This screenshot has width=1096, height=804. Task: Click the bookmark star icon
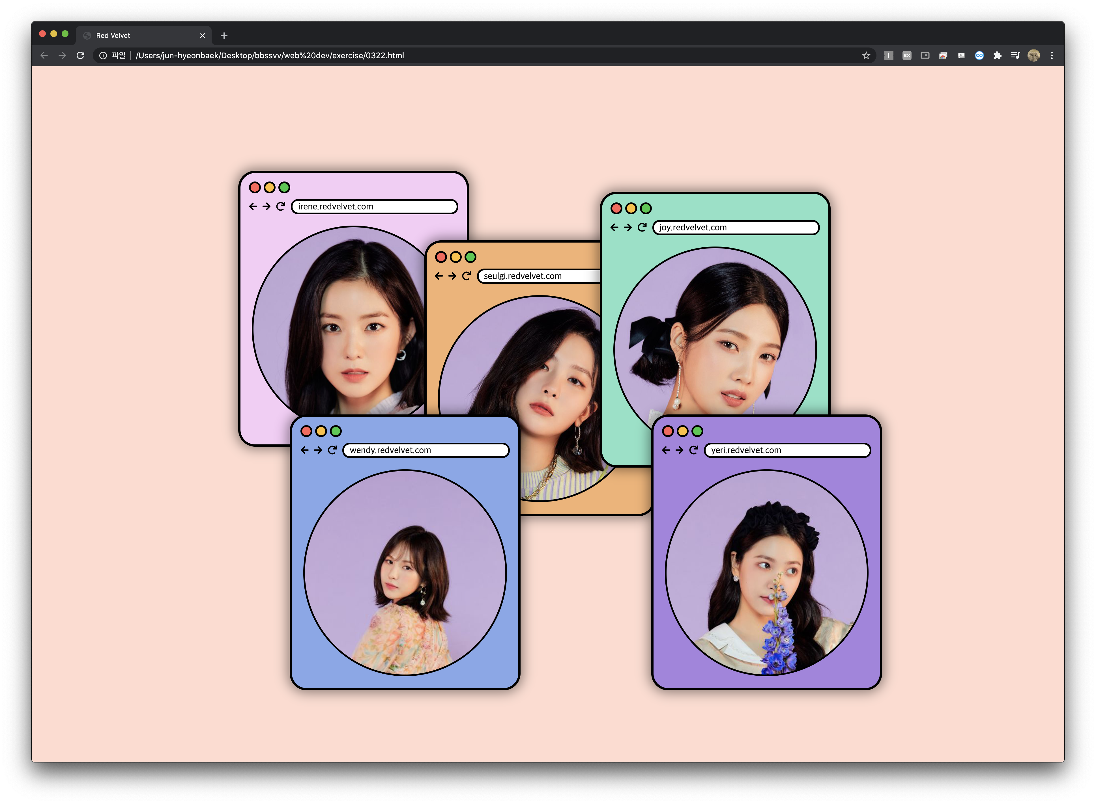(866, 55)
